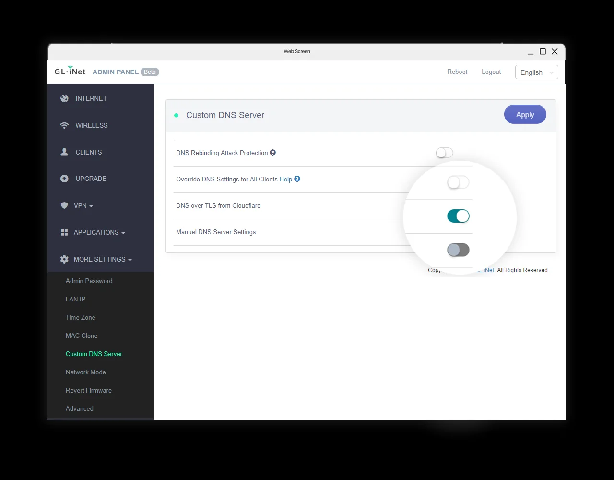Open UPGRADE via its up-arrow circle icon
This screenshot has height=480, width=614.
pyautogui.click(x=64, y=179)
